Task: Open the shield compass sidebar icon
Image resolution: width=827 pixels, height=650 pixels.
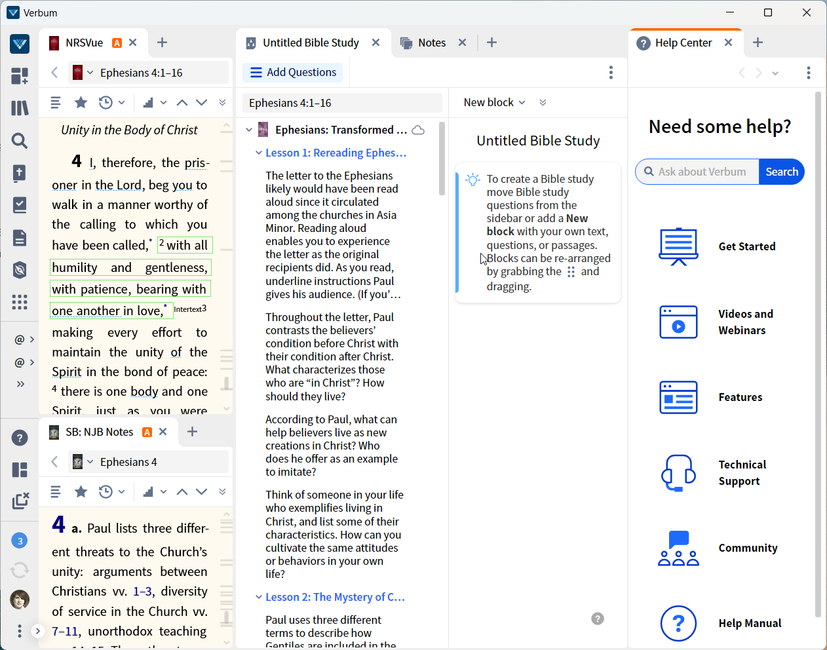Action: point(20,270)
